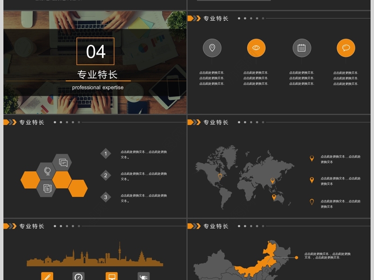The height and width of the screenshot is (280, 374).
Task: Click the chat bubbles hexagon icon
Action: (63, 163)
